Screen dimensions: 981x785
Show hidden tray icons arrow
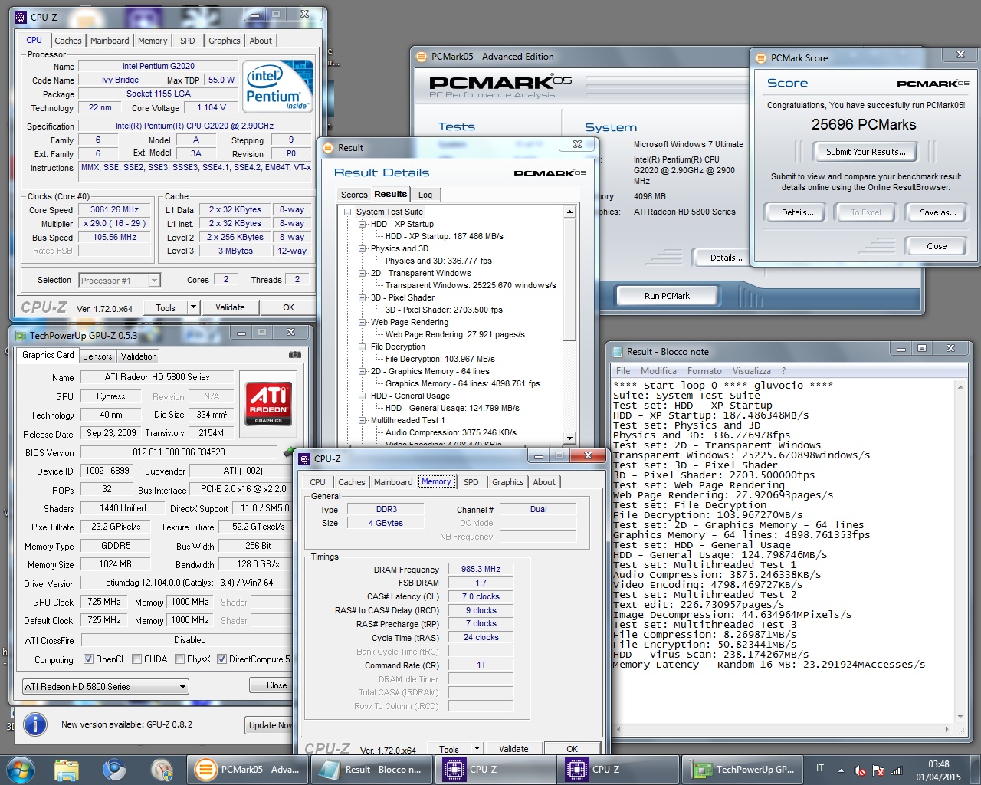[x=841, y=770]
